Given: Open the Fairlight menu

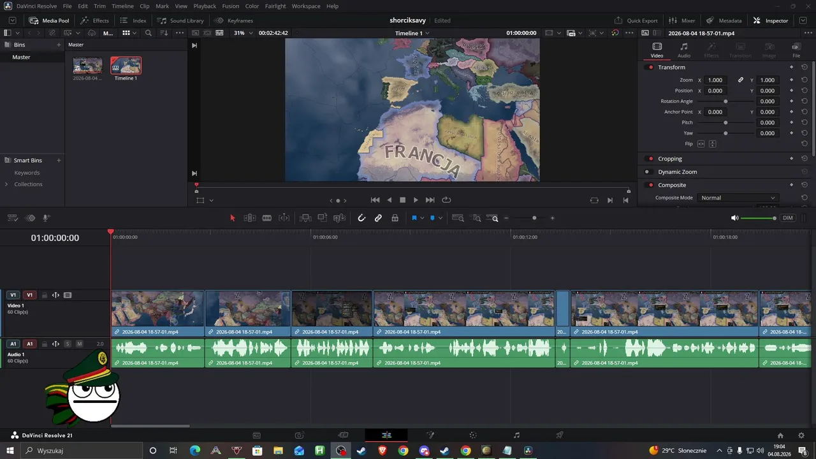Looking at the screenshot, I should 275,6.
